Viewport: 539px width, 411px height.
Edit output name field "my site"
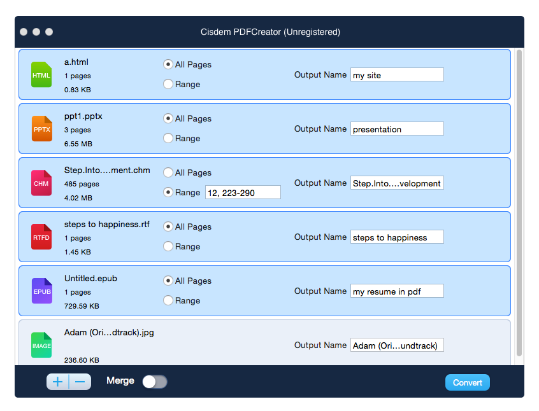click(x=397, y=74)
